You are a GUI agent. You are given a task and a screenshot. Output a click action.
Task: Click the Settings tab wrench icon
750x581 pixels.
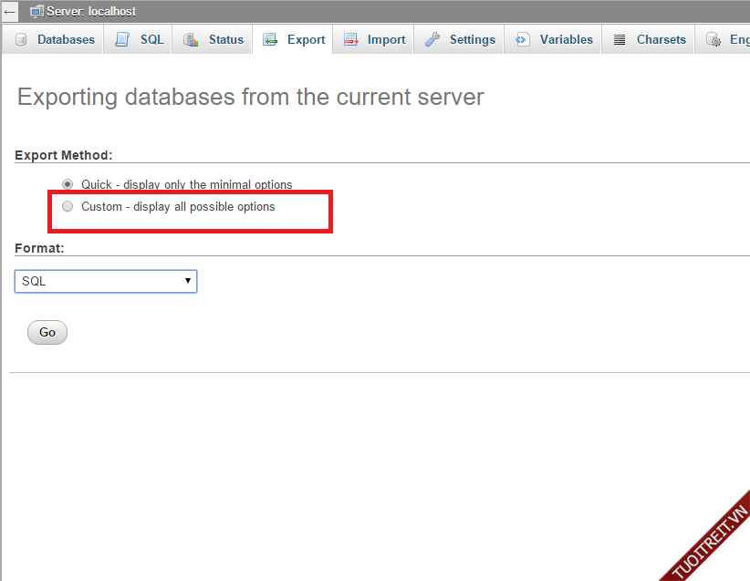pos(432,40)
